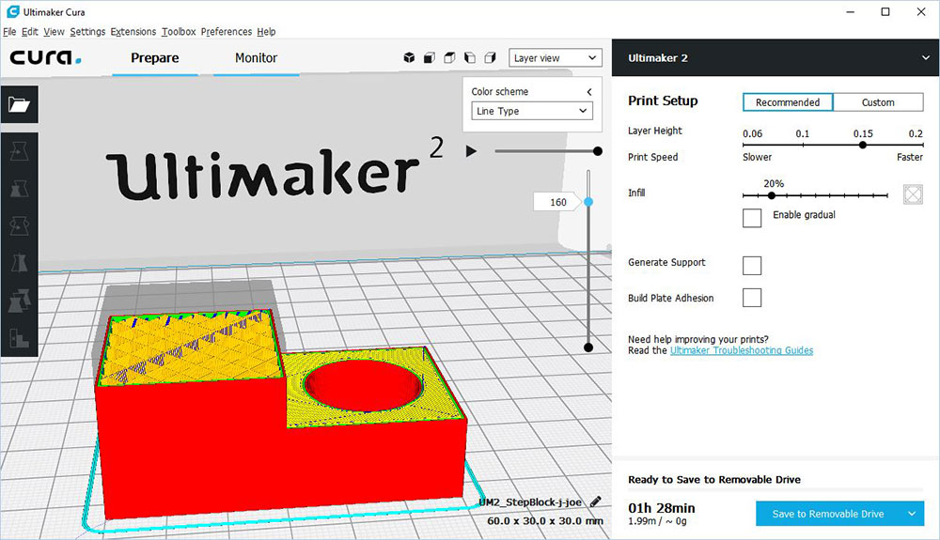
Task: Switch camera to top view cube icon
Action: click(x=449, y=58)
